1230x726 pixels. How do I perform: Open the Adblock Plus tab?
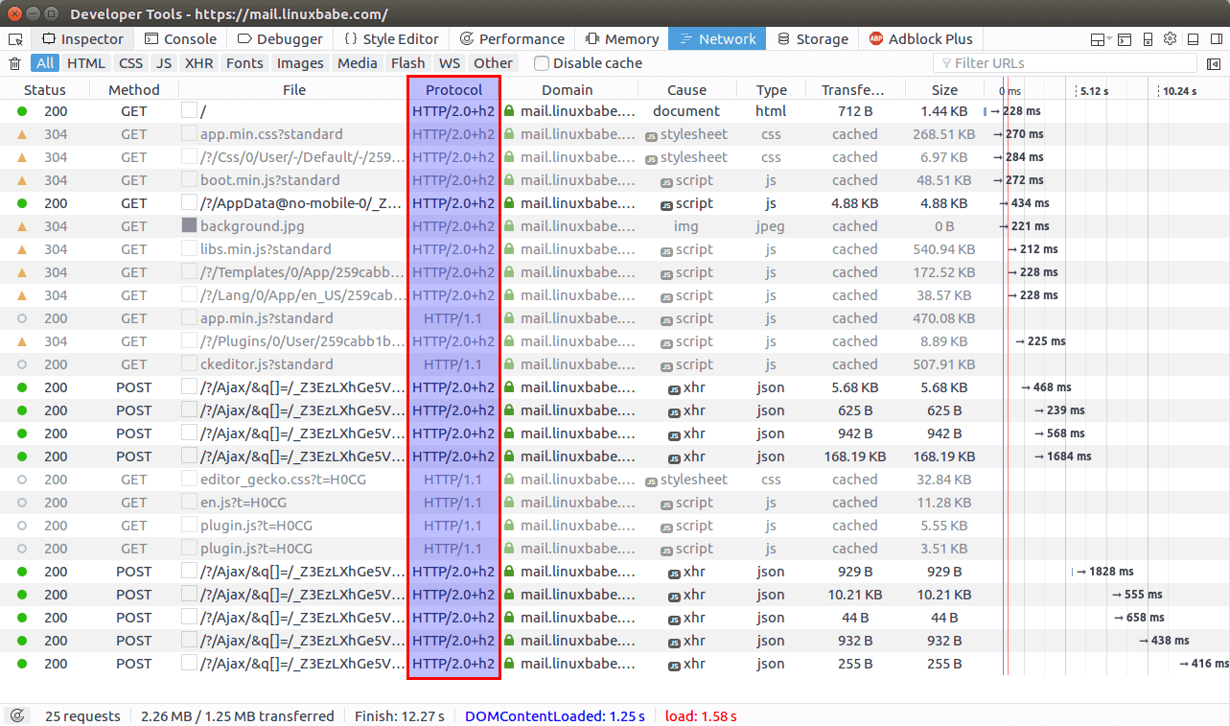point(920,39)
